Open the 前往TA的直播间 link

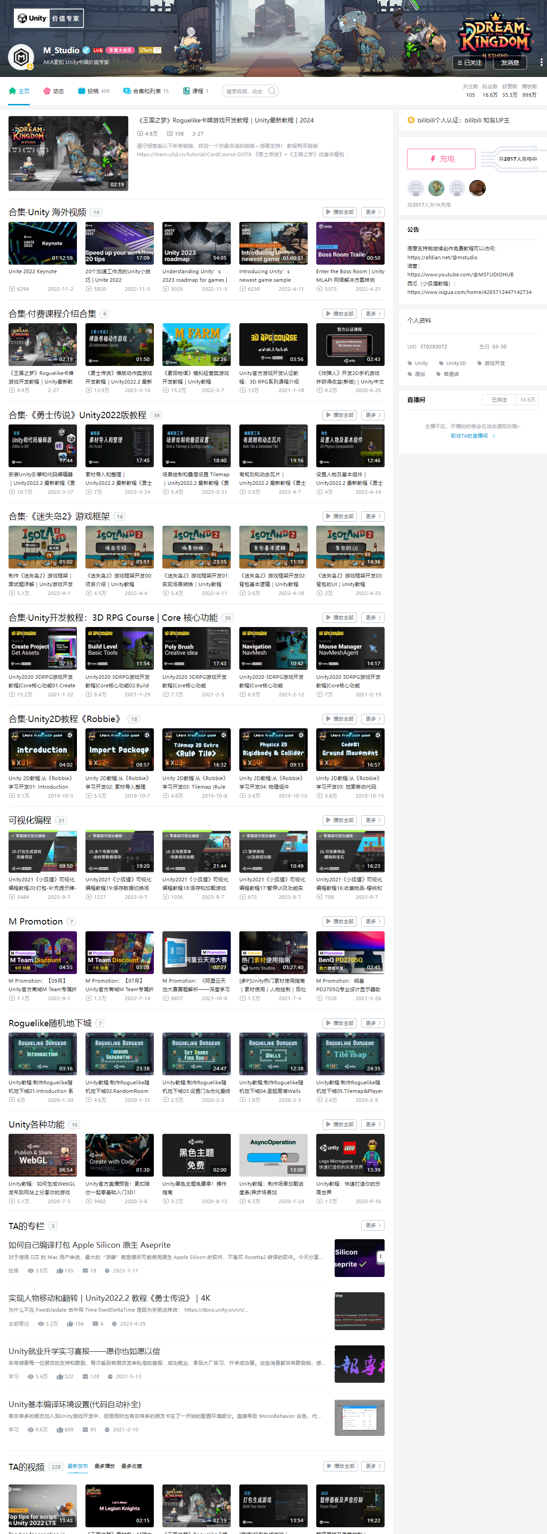tap(473, 436)
